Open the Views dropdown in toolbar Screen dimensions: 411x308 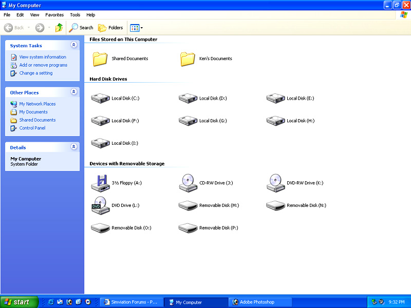click(137, 28)
